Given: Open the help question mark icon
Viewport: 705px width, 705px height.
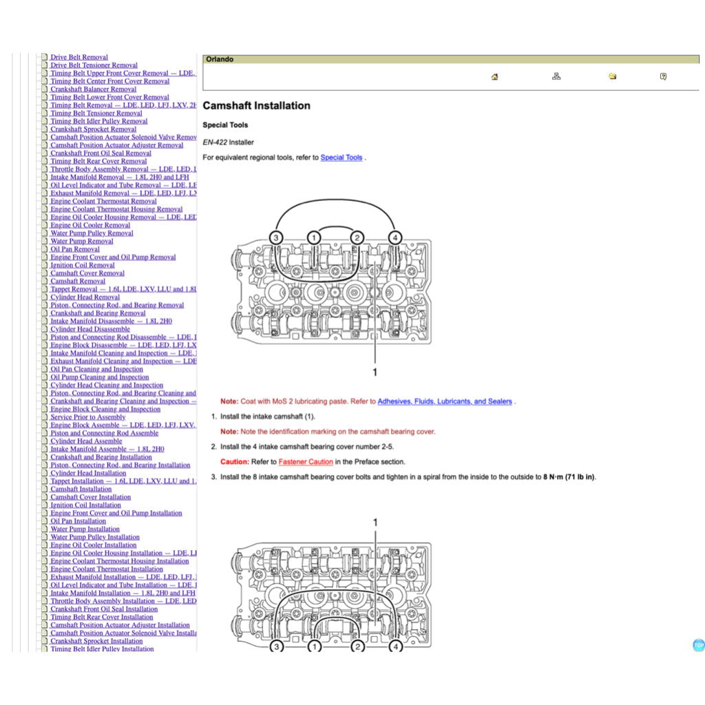Looking at the screenshot, I should click(x=663, y=76).
